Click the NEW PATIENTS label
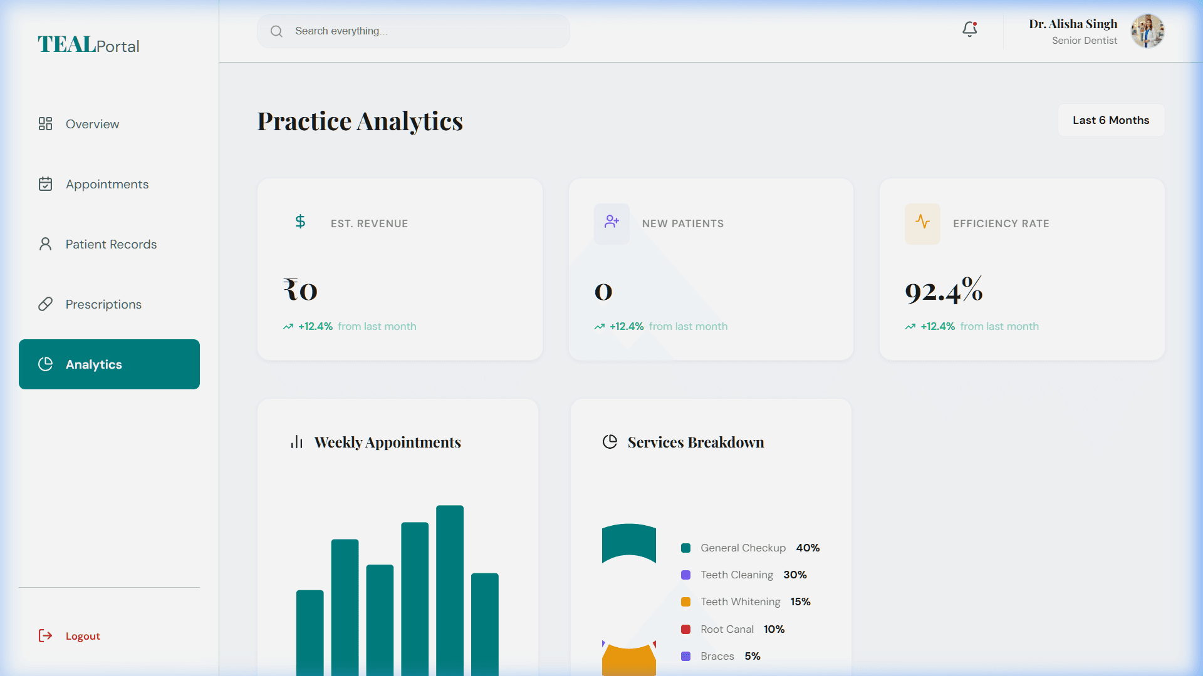 point(683,223)
